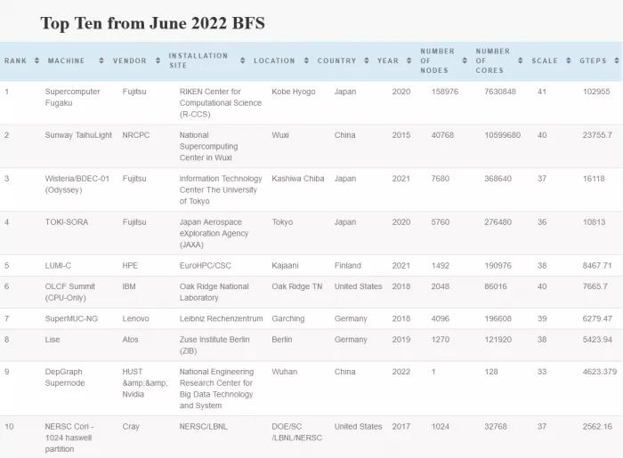Click the YEAR column header label
This screenshot has width=623, height=458.
coord(388,60)
